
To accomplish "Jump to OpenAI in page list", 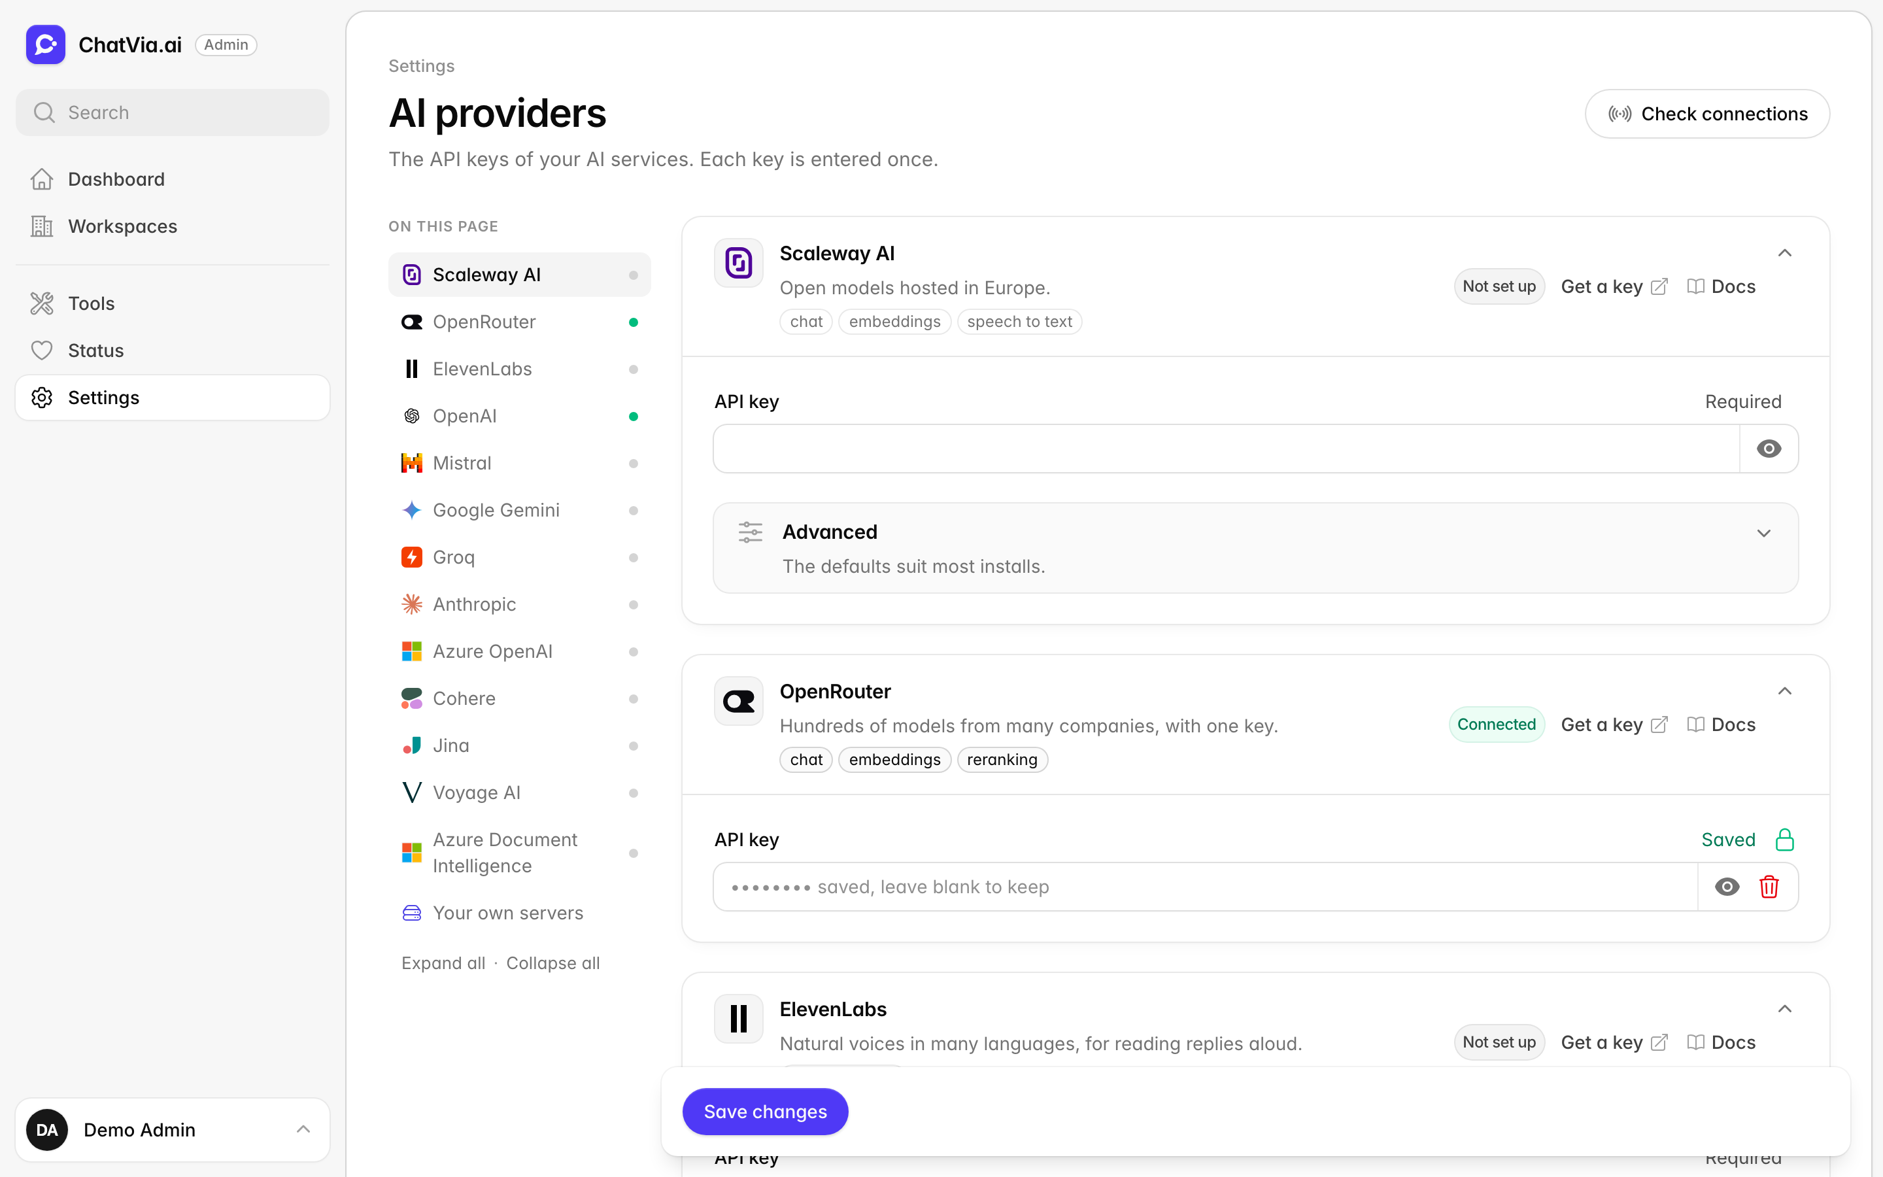I will [x=519, y=416].
